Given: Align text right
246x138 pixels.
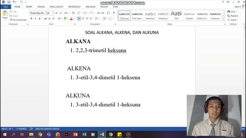Looking at the screenshot, I should (87, 19).
